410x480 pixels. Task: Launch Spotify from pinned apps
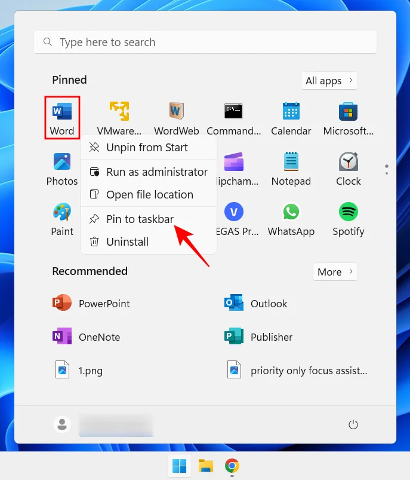coord(349,219)
